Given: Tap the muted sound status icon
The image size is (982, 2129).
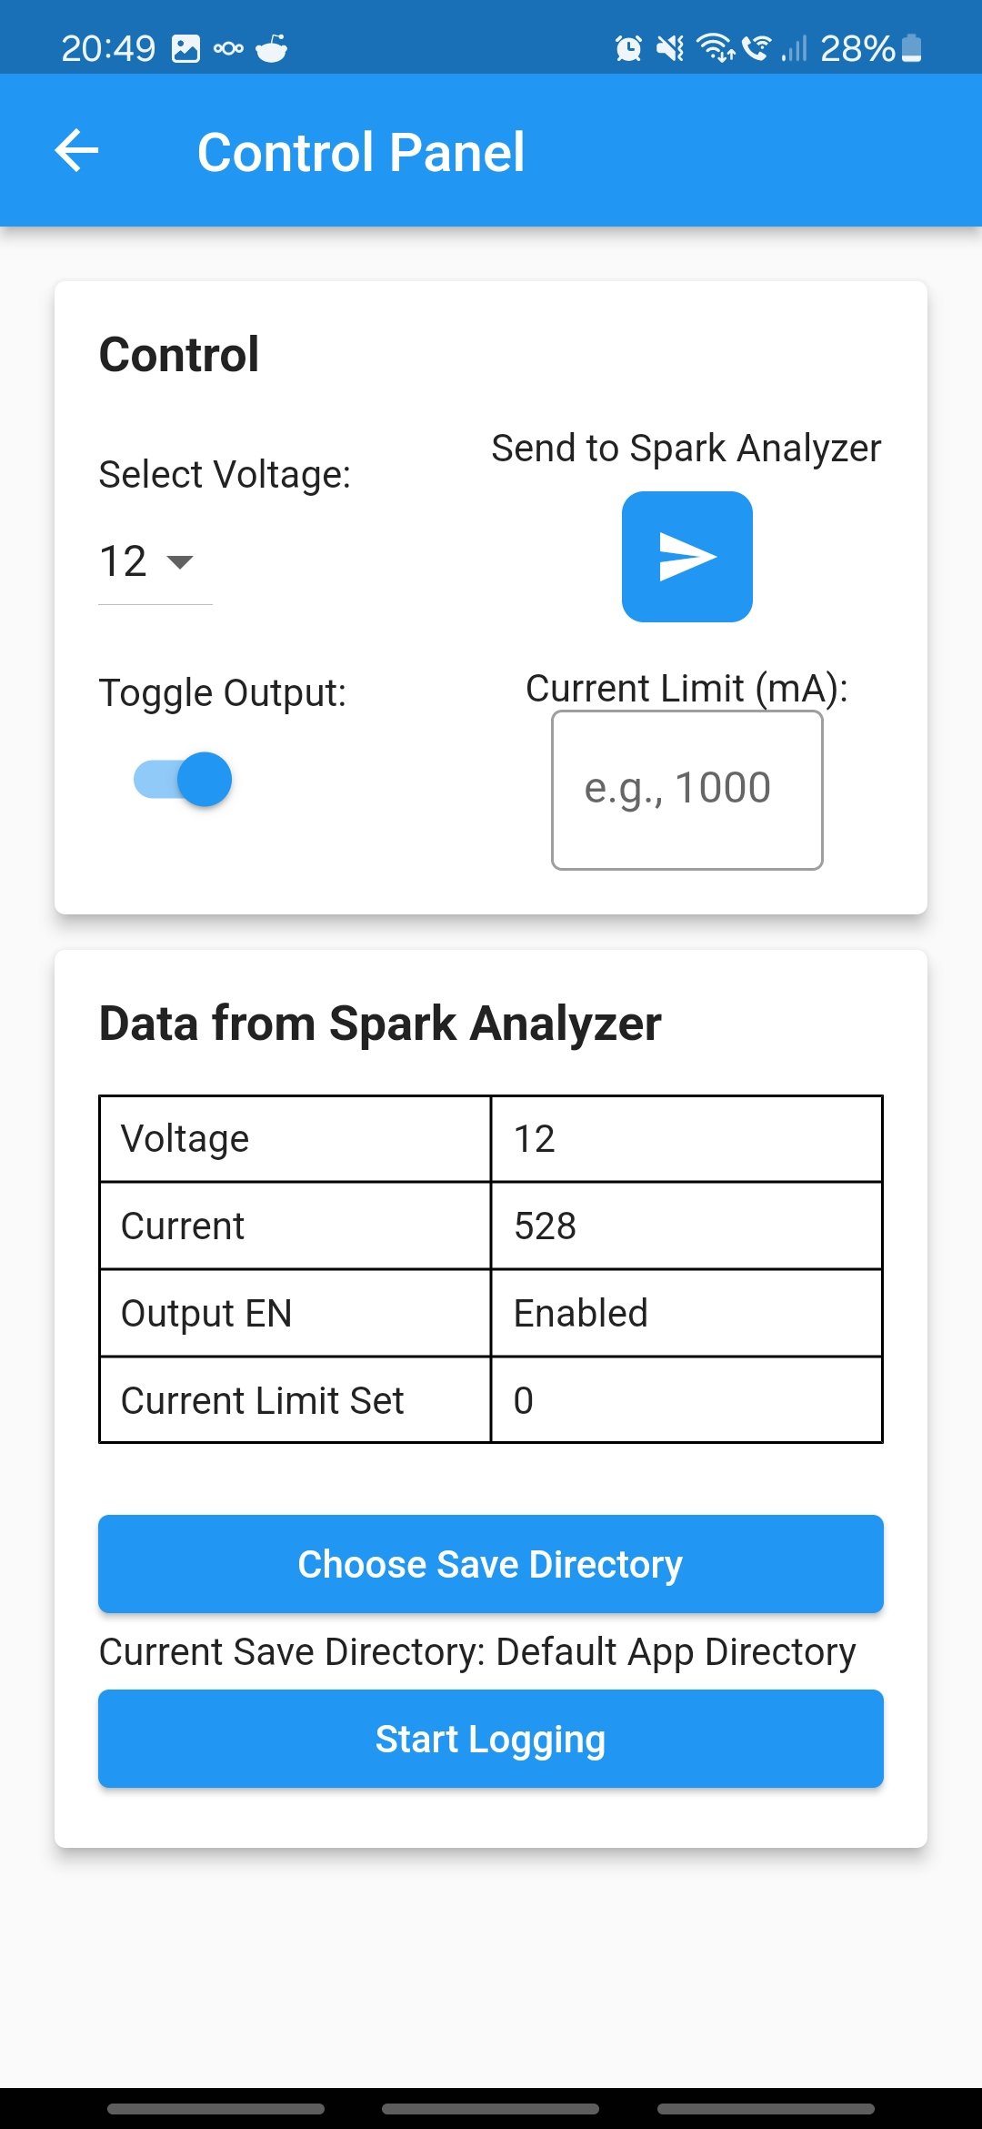Looking at the screenshot, I should [x=670, y=48].
